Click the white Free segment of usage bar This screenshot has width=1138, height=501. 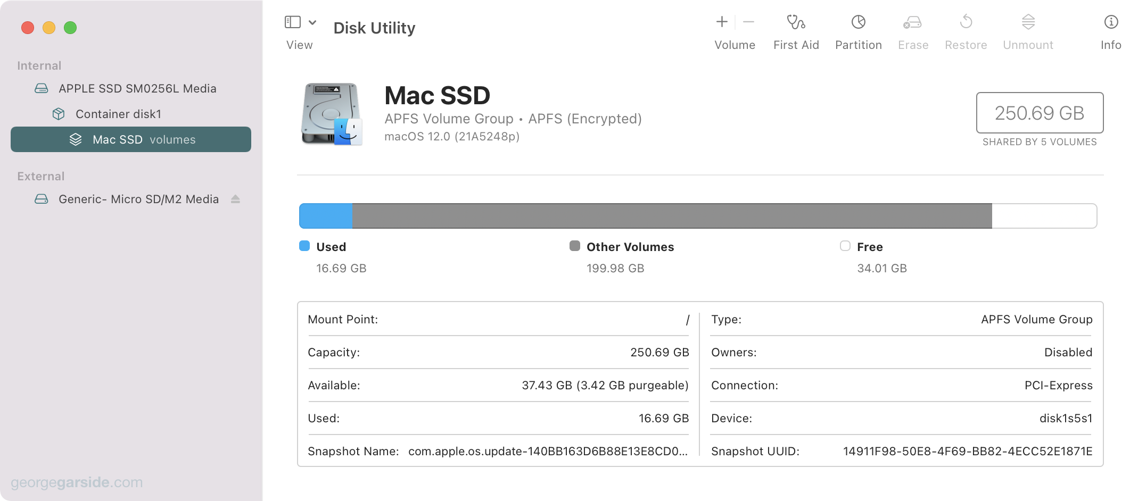1044,216
